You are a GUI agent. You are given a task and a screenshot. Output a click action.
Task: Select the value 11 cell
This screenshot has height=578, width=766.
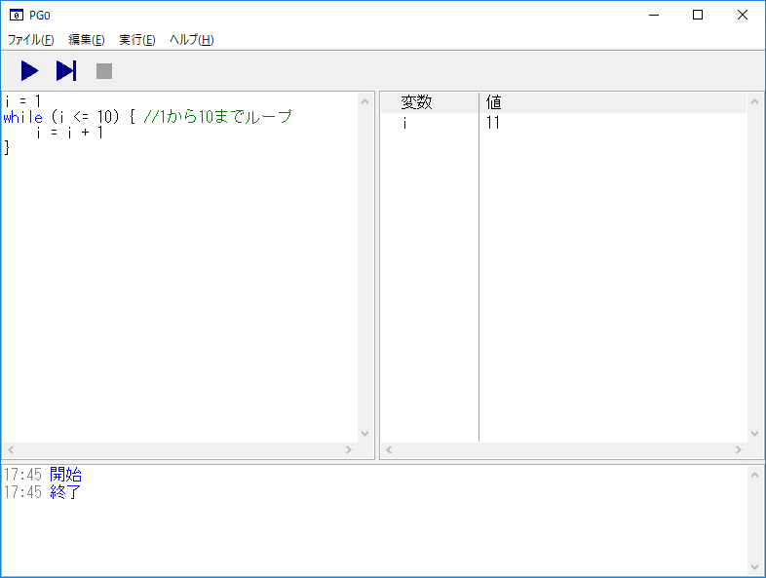(493, 123)
